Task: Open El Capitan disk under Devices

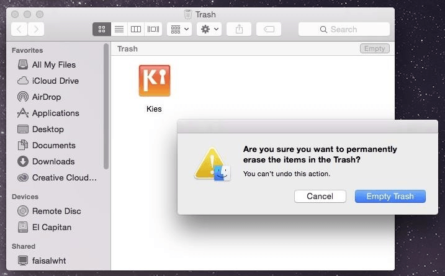Action: [52, 227]
